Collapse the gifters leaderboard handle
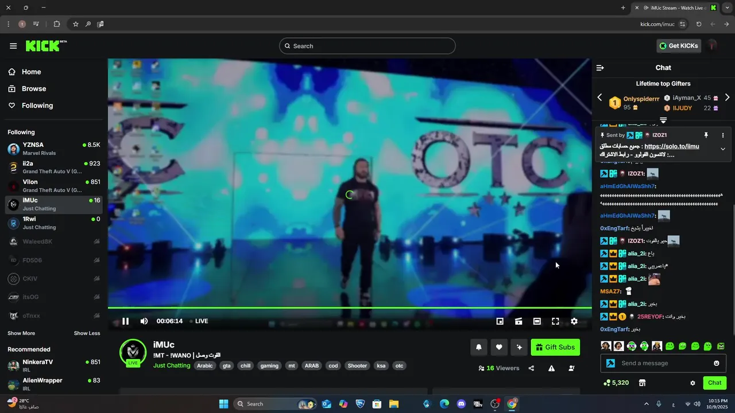The width and height of the screenshot is (735, 413). (663, 120)
